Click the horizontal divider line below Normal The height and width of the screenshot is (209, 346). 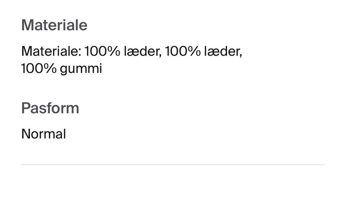click(x=173, y=165)
